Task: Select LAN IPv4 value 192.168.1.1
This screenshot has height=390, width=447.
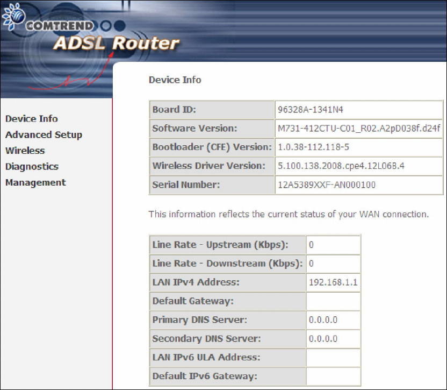Action: 333,282
